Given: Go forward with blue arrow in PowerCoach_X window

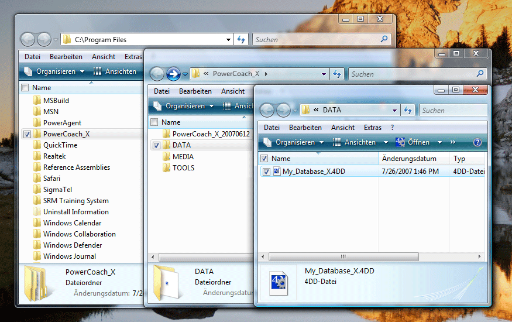Looking at the screenshot, I should [173, 74].
